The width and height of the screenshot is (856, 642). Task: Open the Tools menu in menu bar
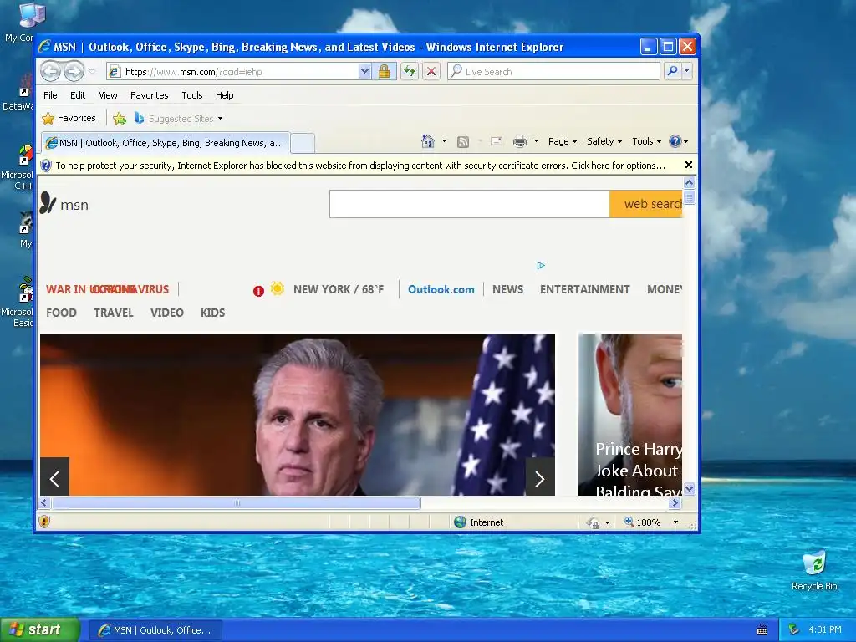(192, 95)
